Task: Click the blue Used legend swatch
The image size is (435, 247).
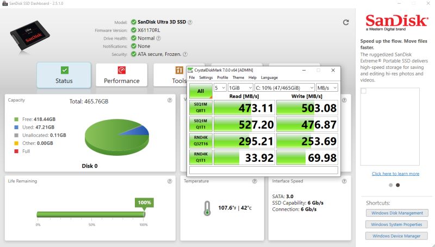Action: pos(16,128)
